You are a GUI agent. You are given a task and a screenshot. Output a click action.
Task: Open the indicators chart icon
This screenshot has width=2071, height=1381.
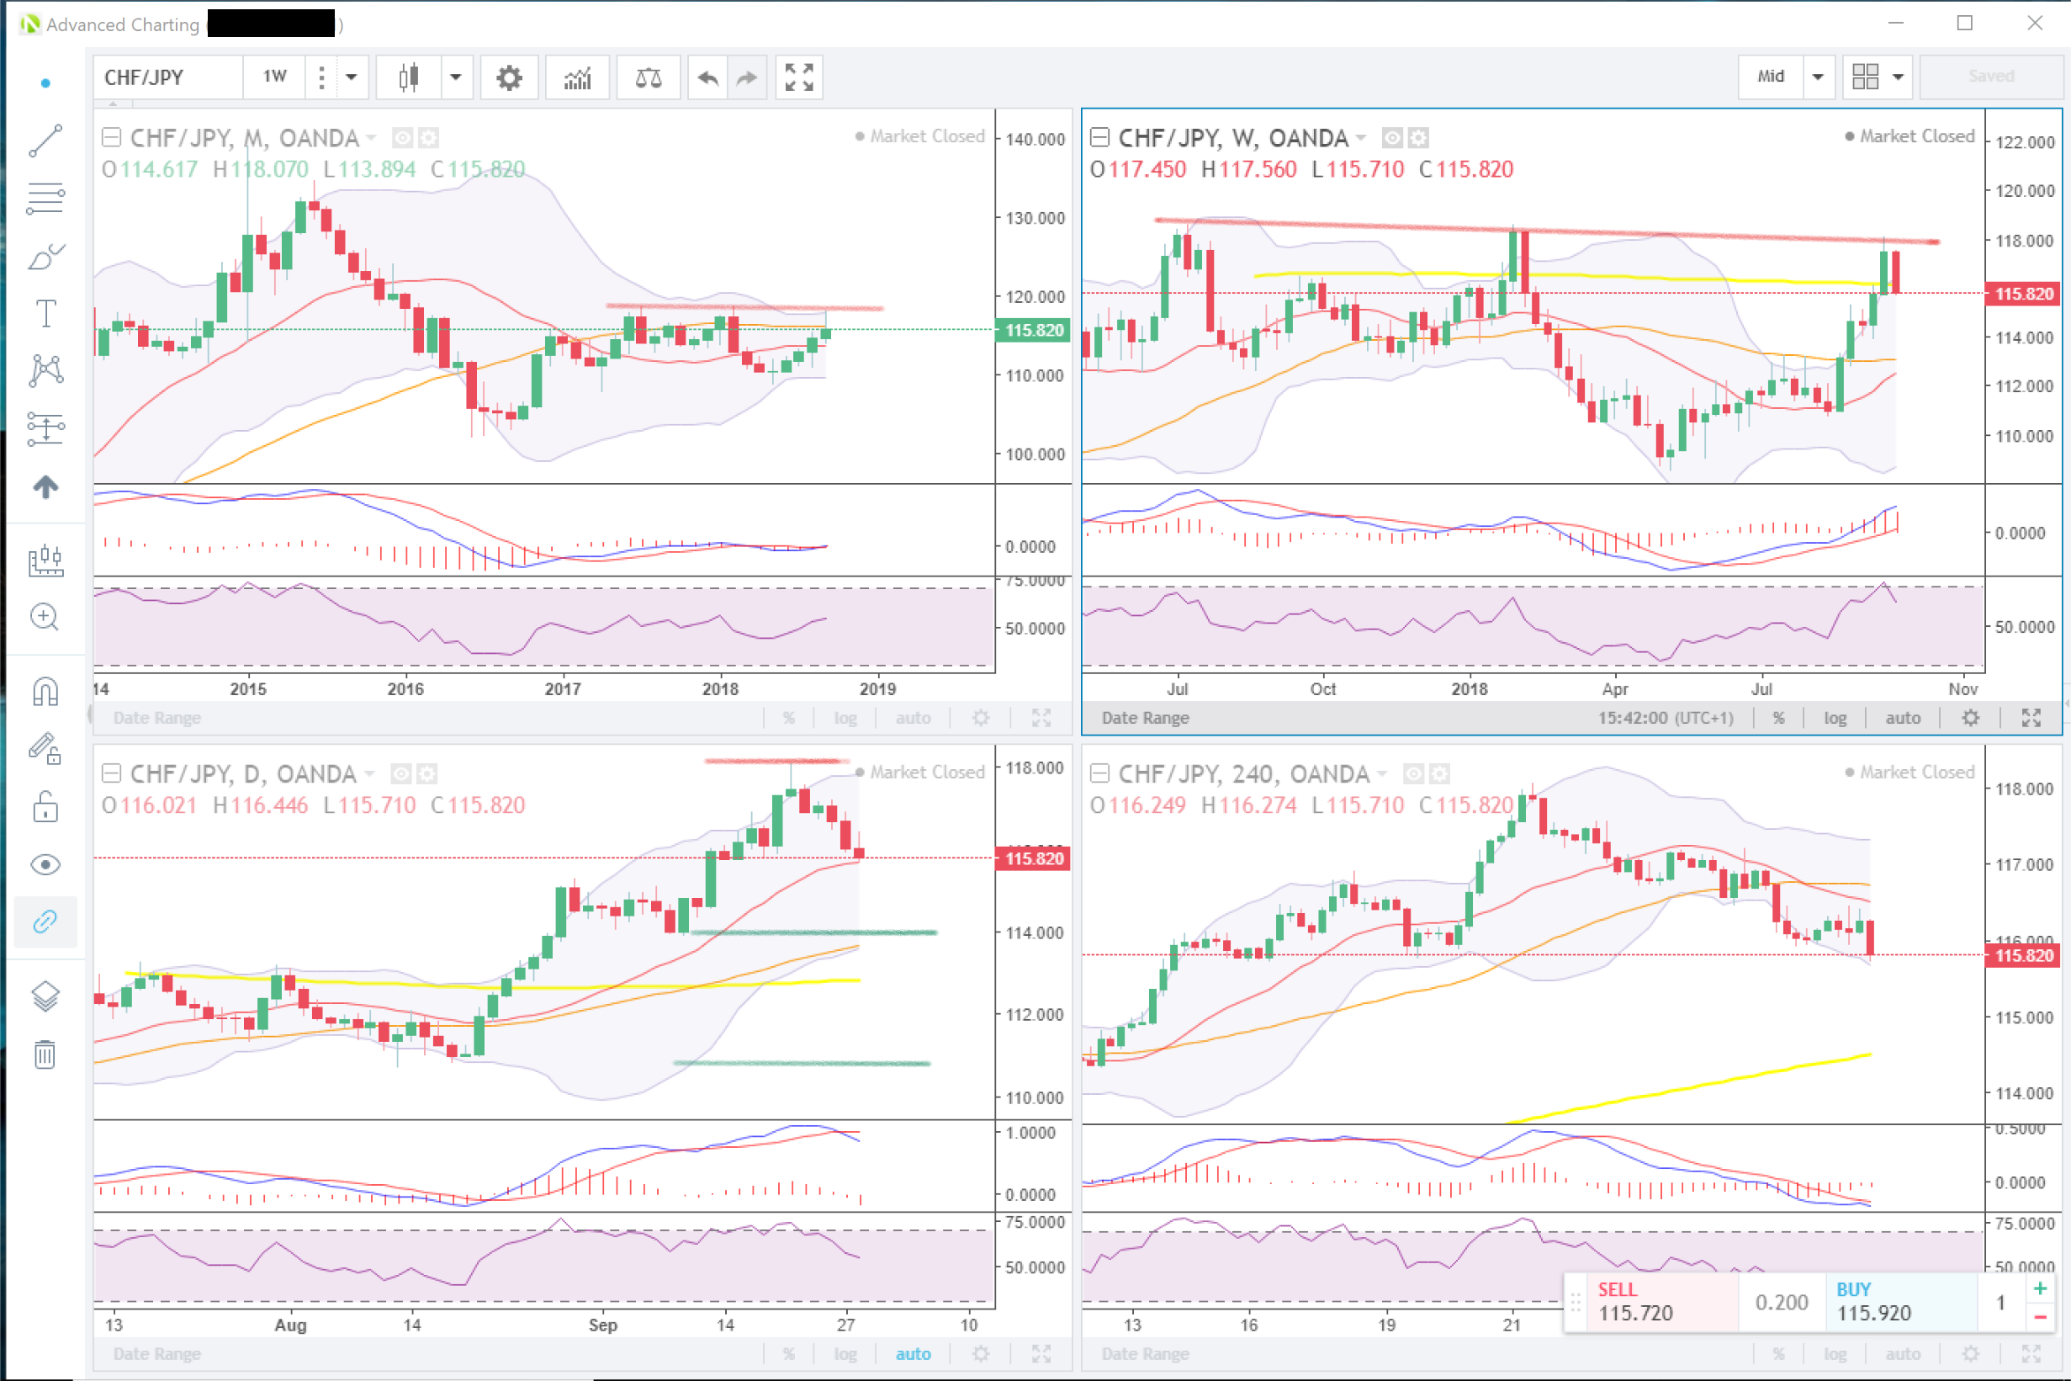577,77
